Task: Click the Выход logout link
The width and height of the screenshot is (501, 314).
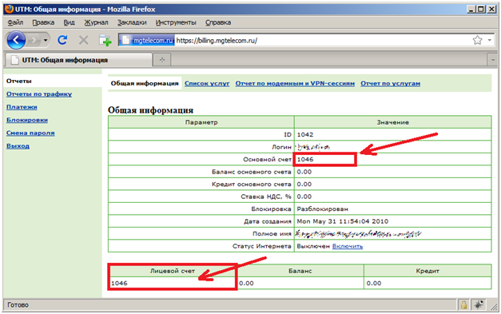Action: point(18,146)
